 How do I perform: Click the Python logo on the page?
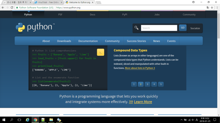pos(35,27)
